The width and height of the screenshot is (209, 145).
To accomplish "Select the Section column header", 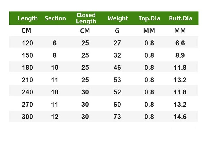I will pyautogui.click(x=55, y=18).
